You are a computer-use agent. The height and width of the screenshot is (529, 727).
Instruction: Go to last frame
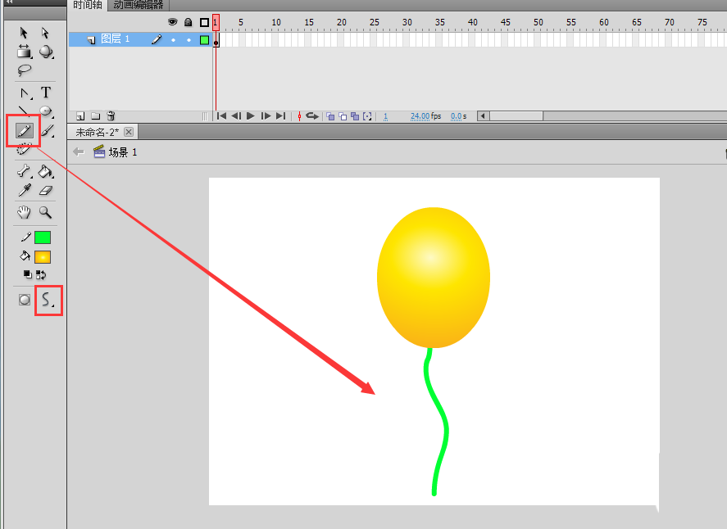(x=280, y=115)
